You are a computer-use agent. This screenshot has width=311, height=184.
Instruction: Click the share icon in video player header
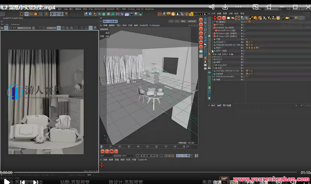pyautogui.click(x=212, y=7)
